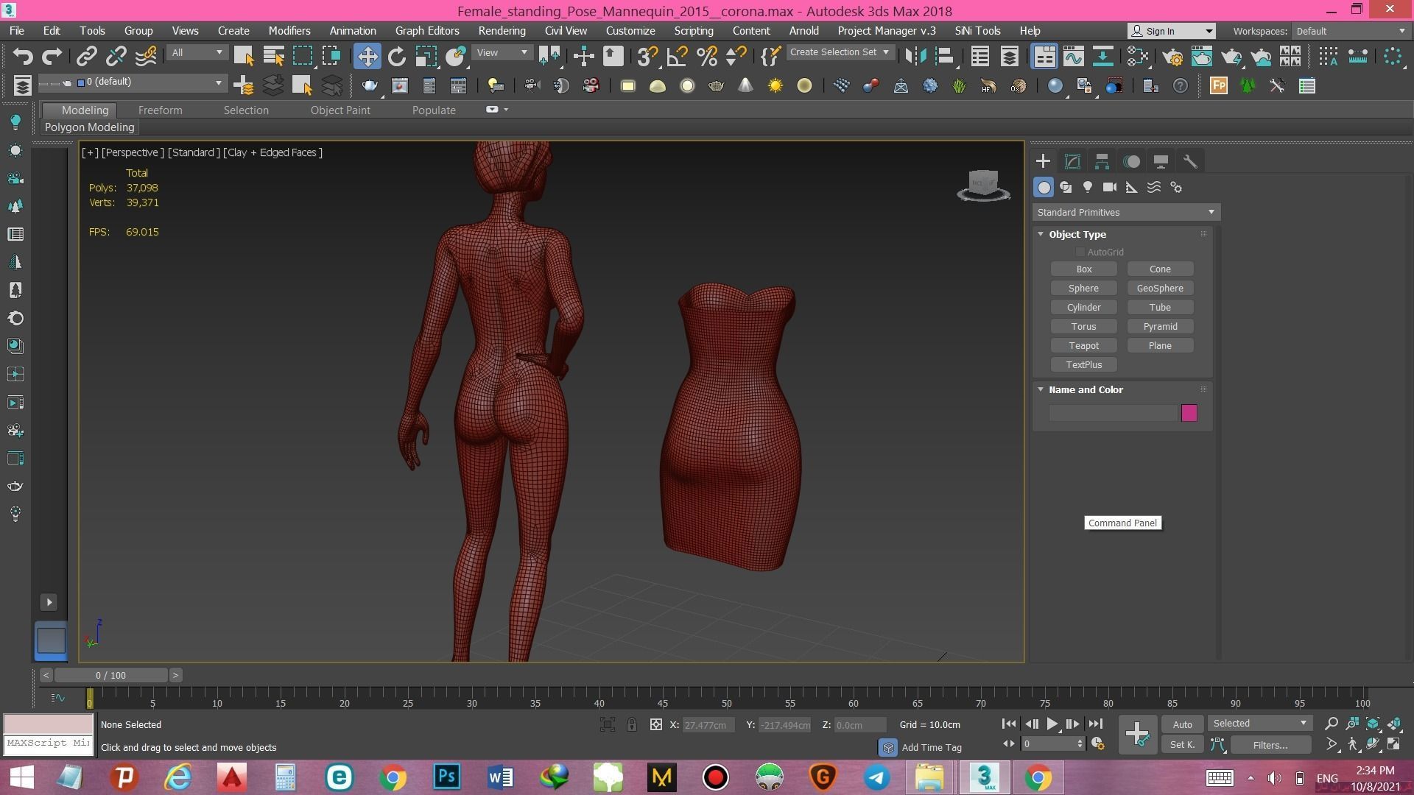
Task: Activate the Select and Move tool
Action: coord(367,56)
